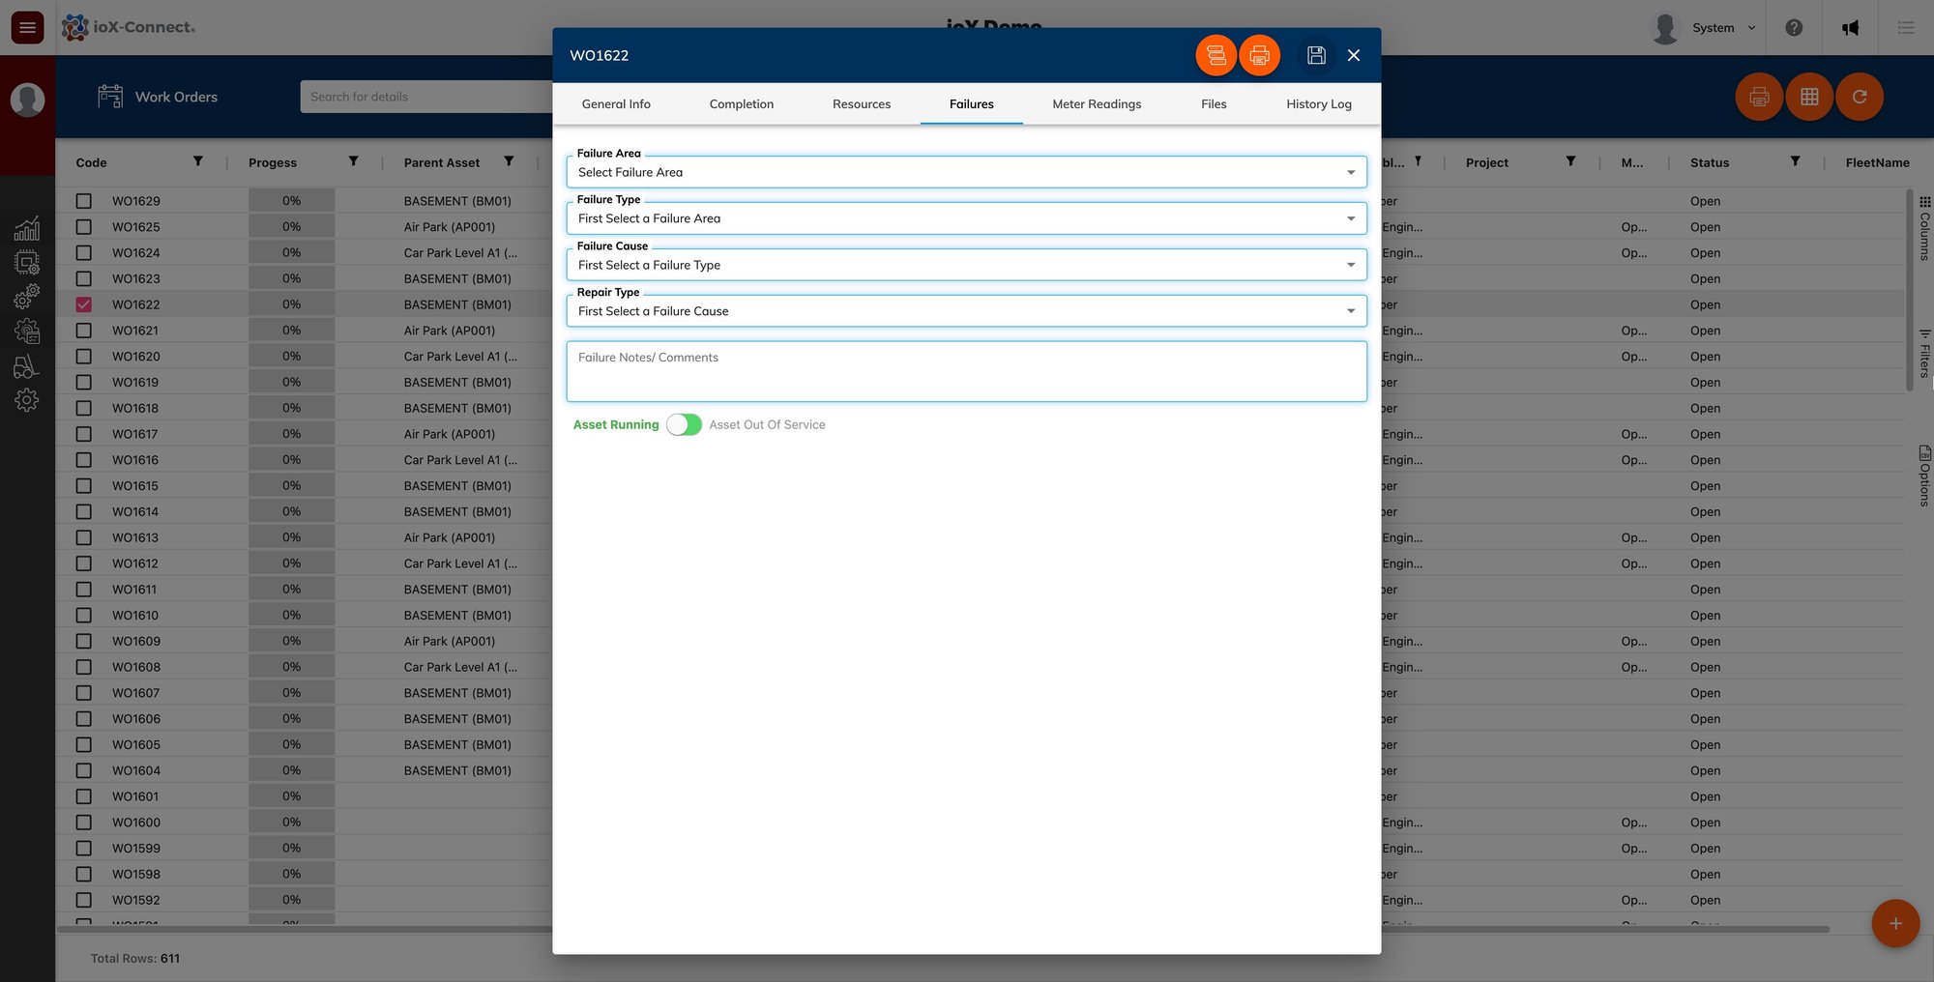The height and width of the screenshot is (982, 1934).
Task: Check the WO1629 row checkbox
Action: click(83, 200)
